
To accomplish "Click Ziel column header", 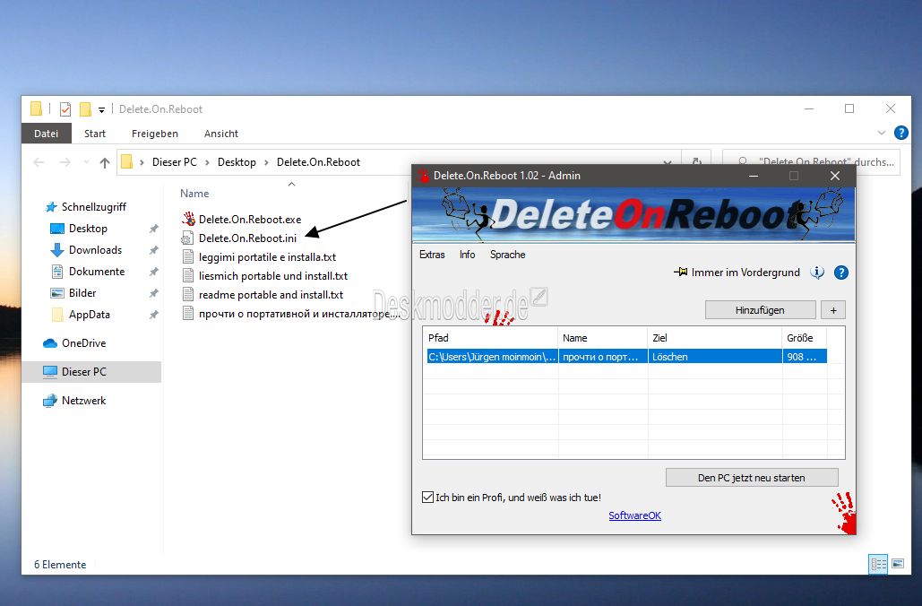I will coord(714,338).
